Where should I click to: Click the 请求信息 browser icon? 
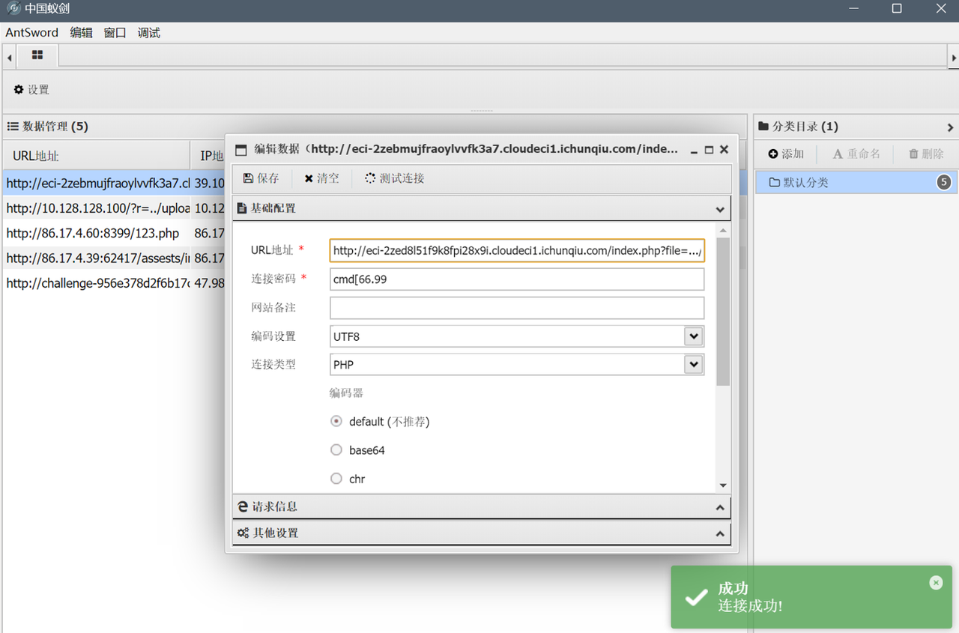point(243,507)
